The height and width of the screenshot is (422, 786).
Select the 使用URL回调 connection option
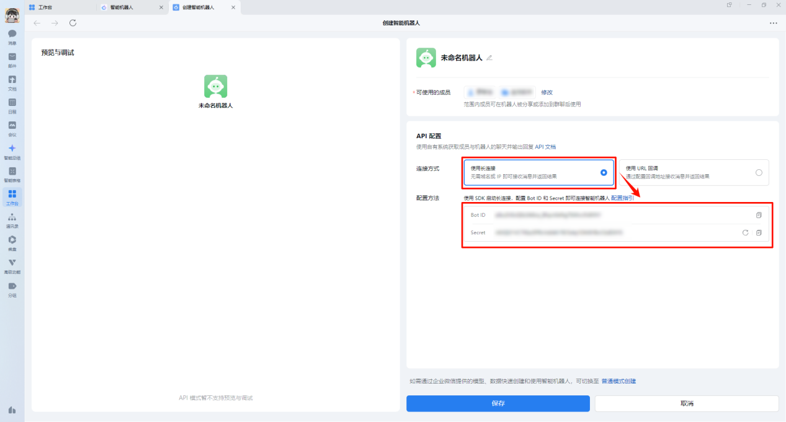pyautogui.click(x=759, y=172)
